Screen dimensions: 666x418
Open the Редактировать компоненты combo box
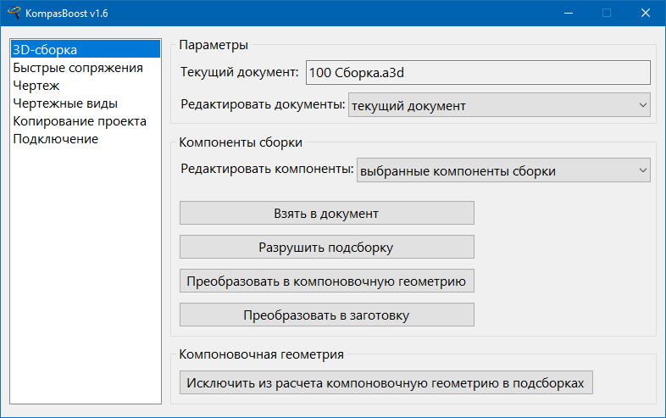coord(502,170)
